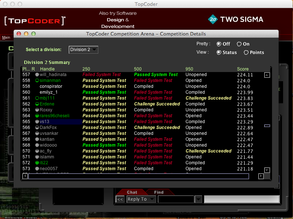Open will_hadinata's Passed System Test 500 cell
The width and height of the screenshot is (293, 219).
(156, 75)
